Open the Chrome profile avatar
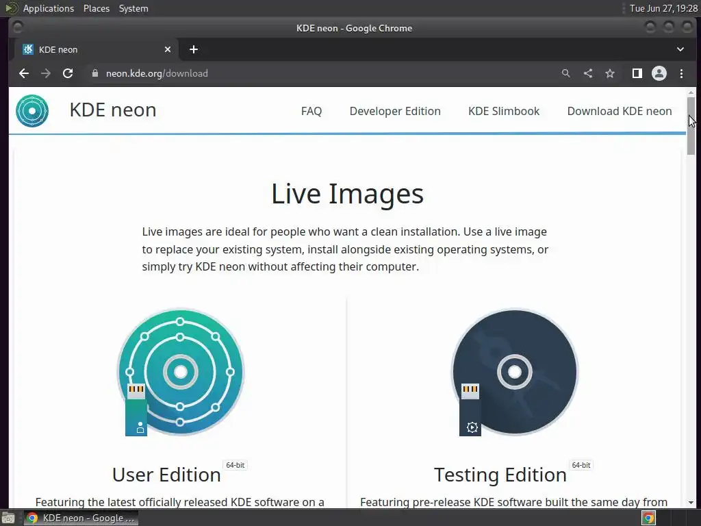 click(x=659, y=73)
